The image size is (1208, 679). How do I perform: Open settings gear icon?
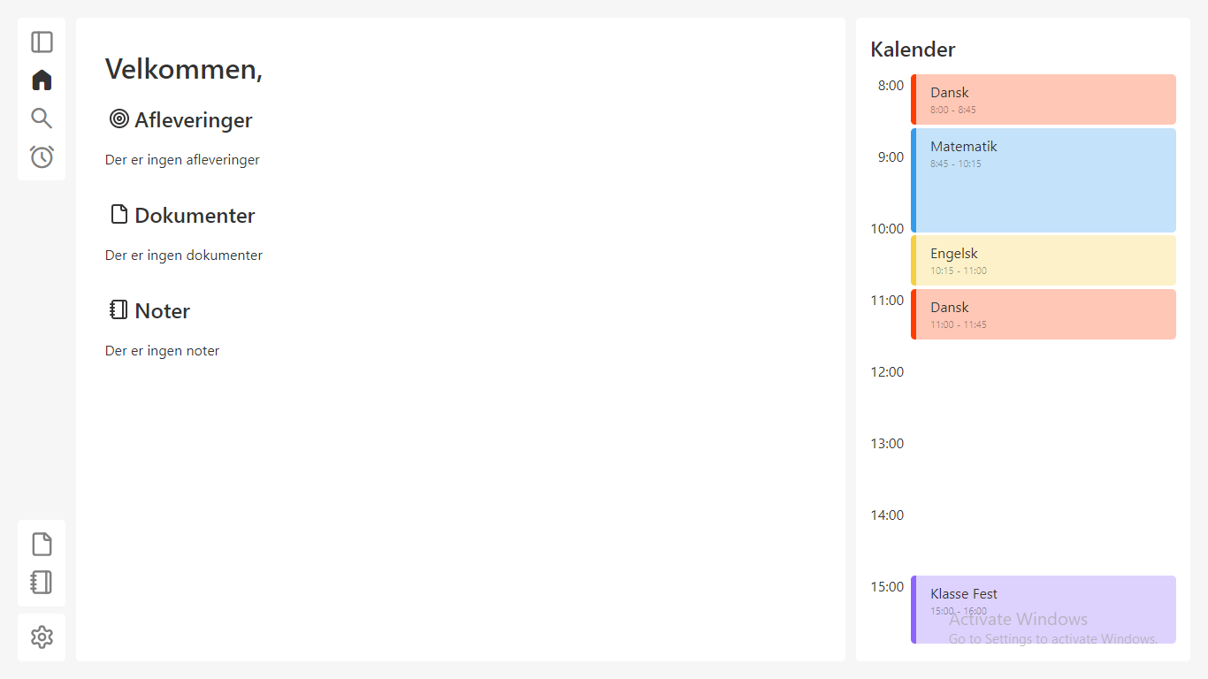click(x=42, y=637)
